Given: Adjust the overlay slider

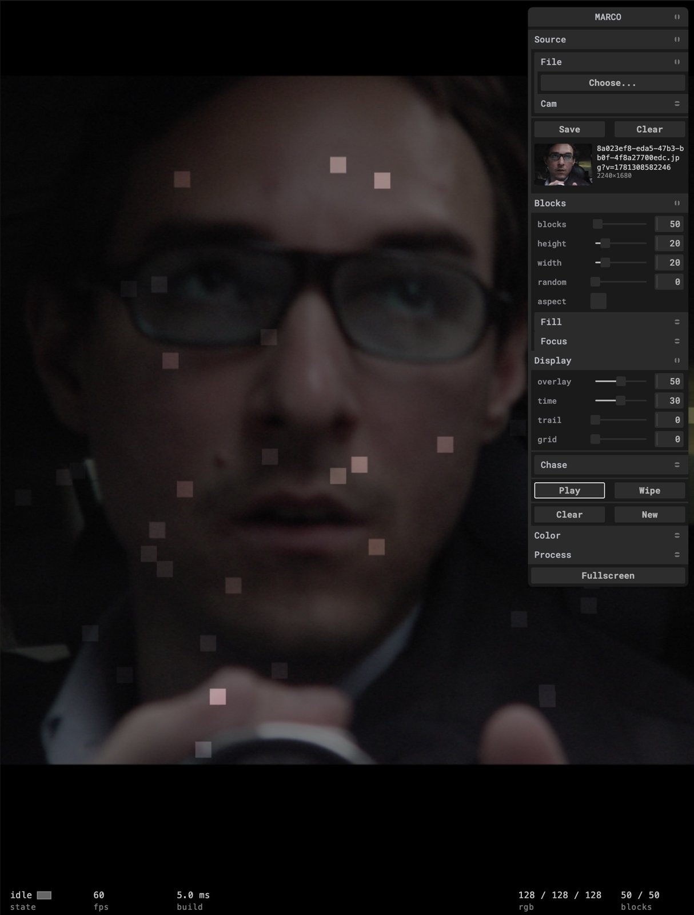Looking at the screenshot, I should pos(620,381).
